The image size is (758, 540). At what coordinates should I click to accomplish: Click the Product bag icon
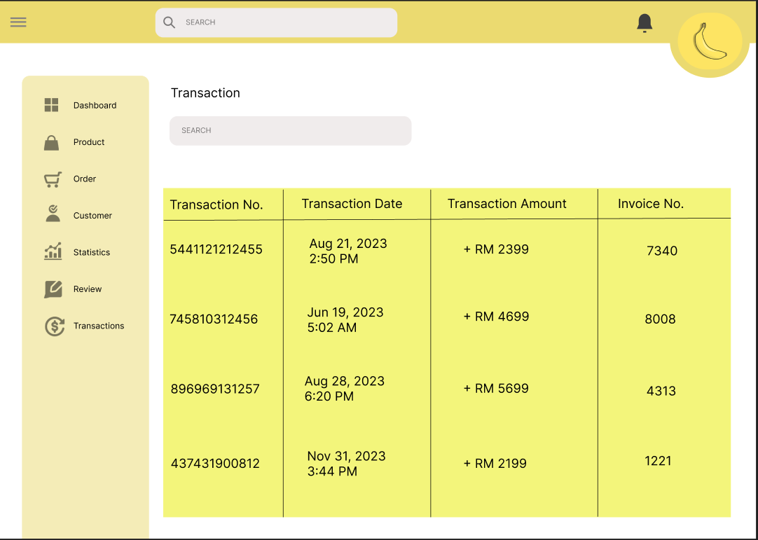[52, 142]
